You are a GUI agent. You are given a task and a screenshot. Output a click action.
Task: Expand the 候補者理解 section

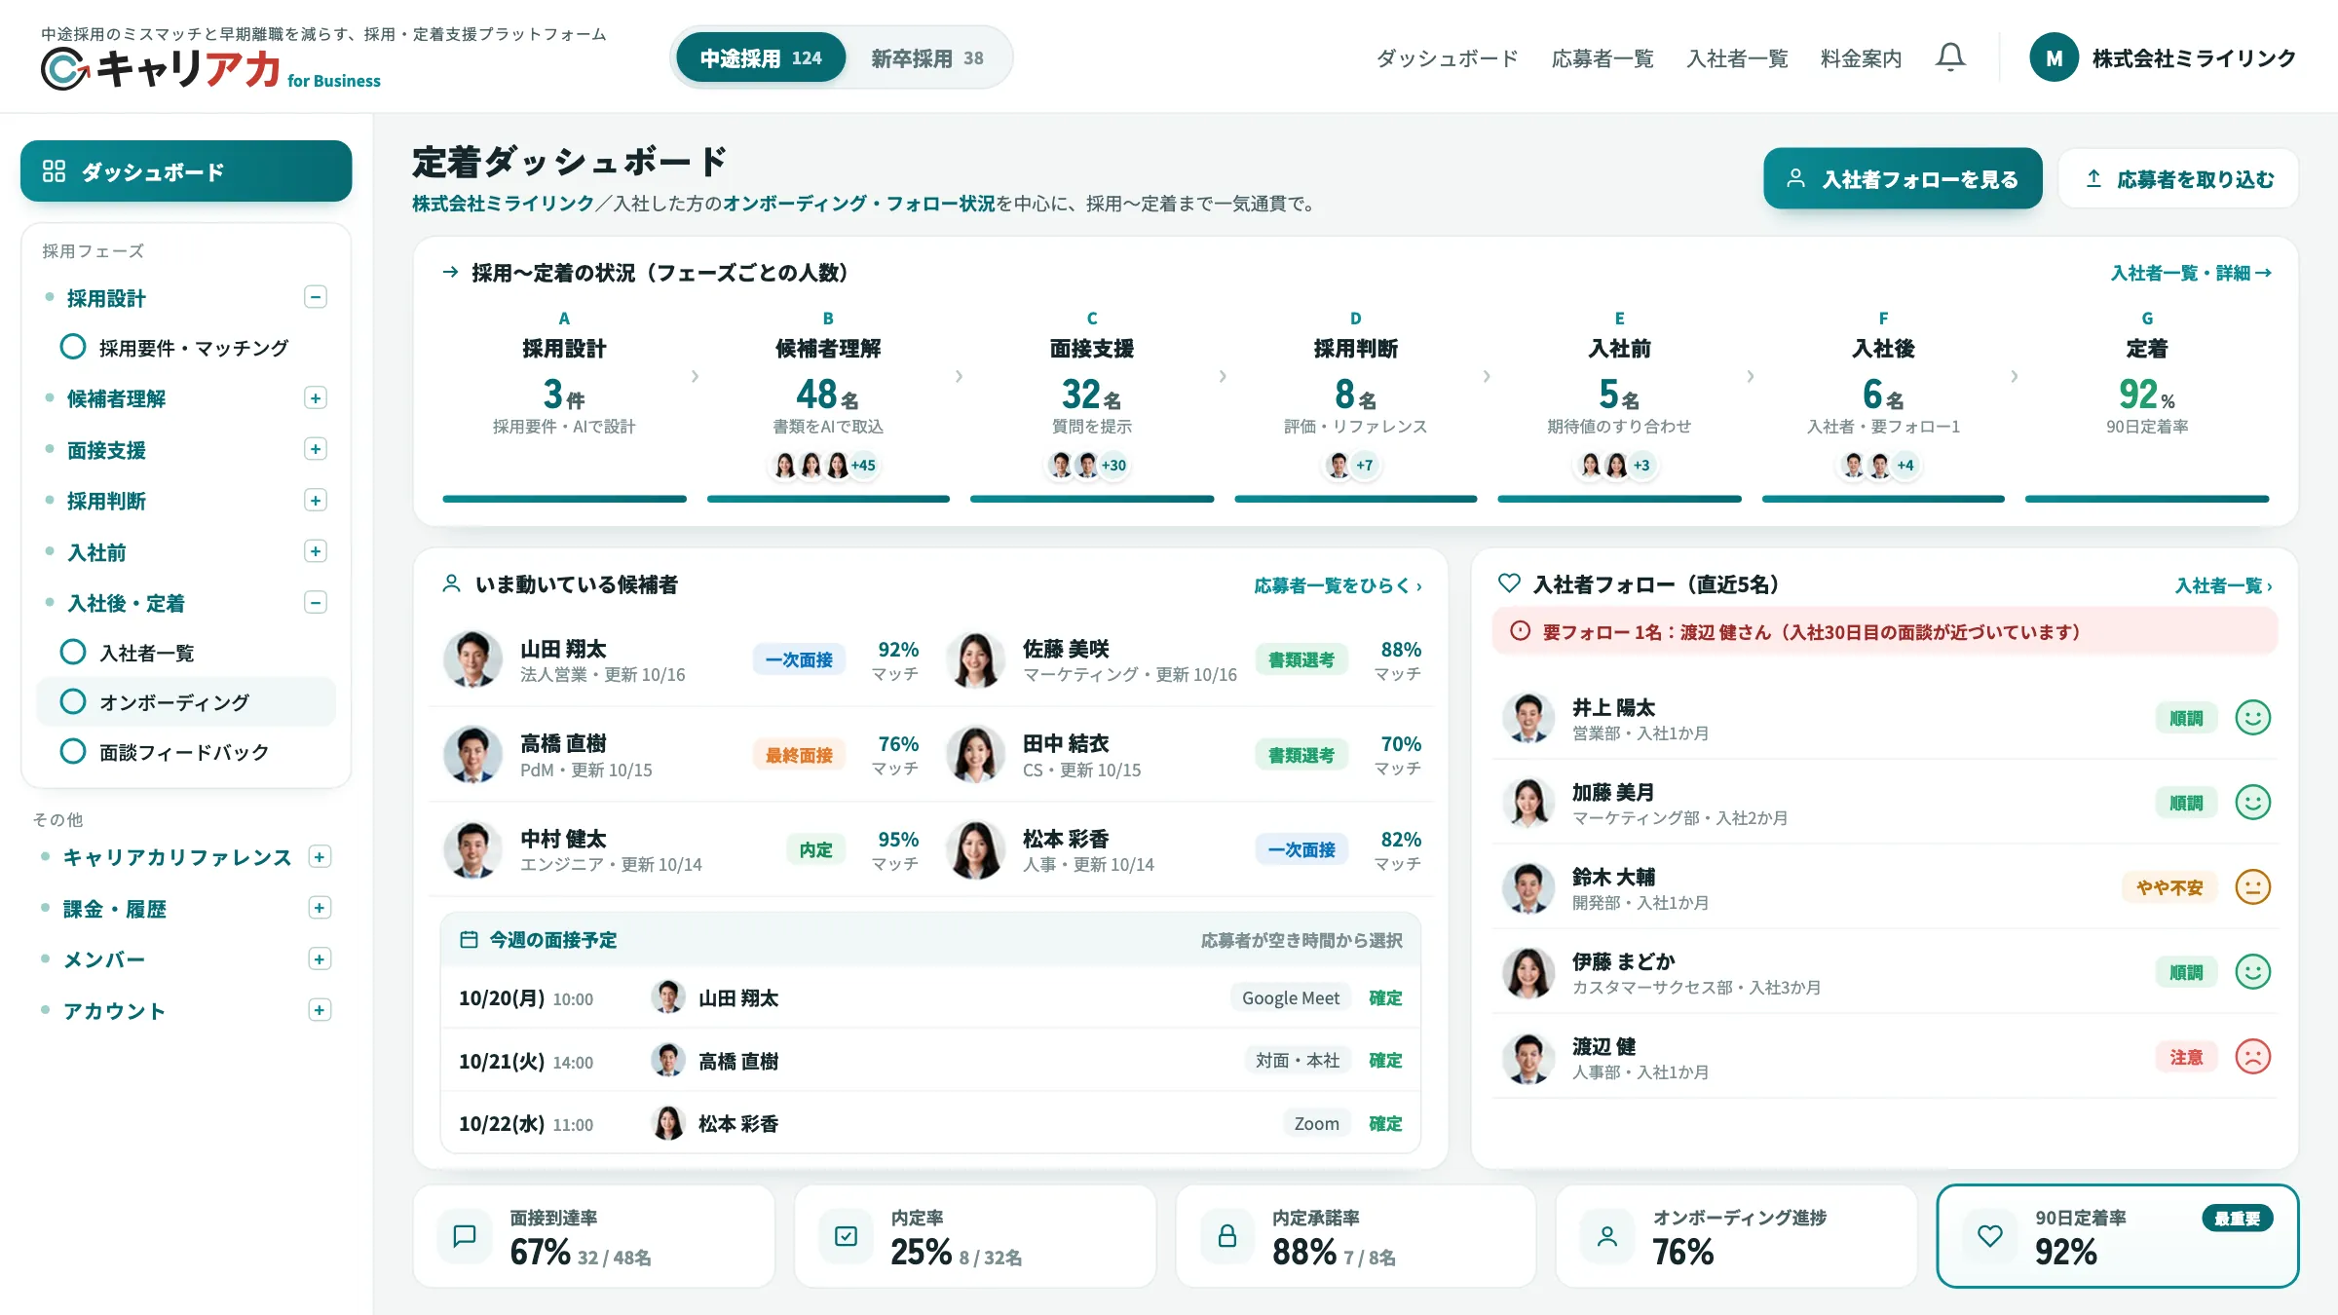[315, 397]
